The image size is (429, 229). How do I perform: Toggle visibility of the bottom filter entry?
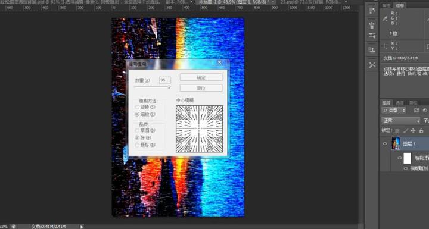click(406, 168)
